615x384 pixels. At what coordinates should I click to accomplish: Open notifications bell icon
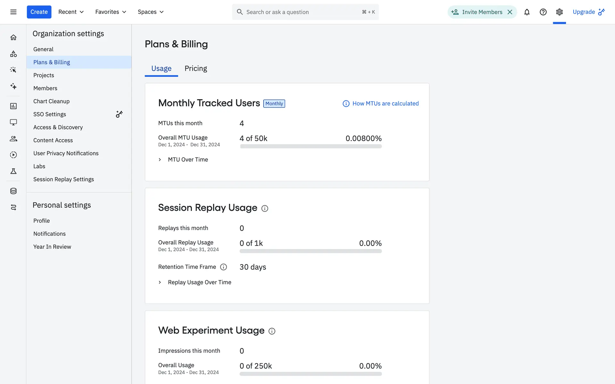tap(527, 12)
